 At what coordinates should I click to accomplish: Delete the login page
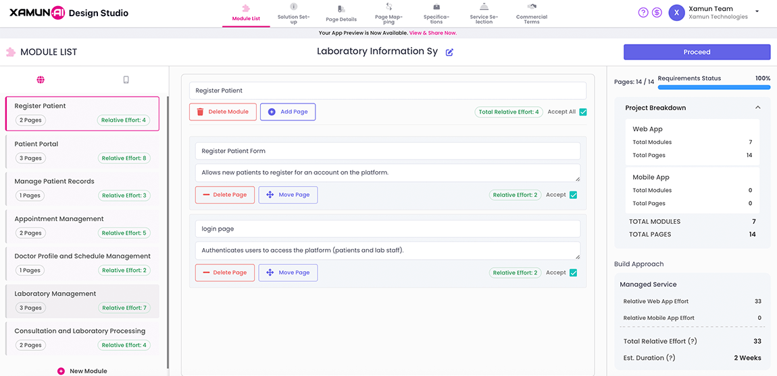tap(225, 273)
